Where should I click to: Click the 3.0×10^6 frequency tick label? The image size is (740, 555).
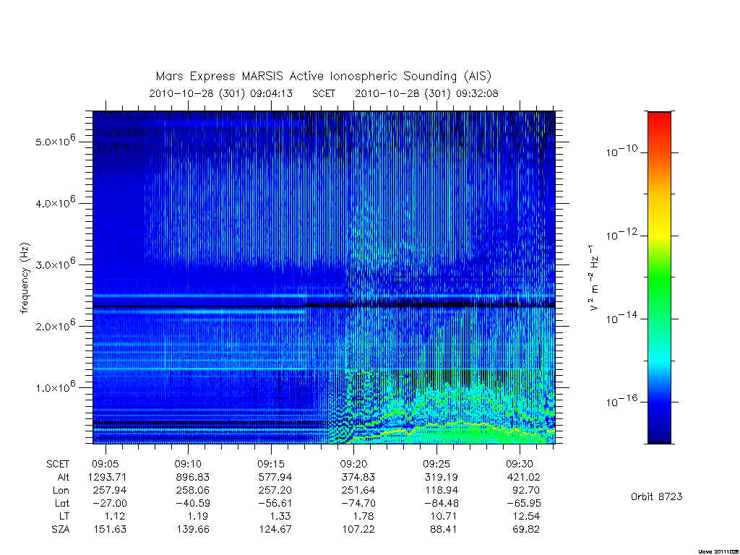coord(55,263)
